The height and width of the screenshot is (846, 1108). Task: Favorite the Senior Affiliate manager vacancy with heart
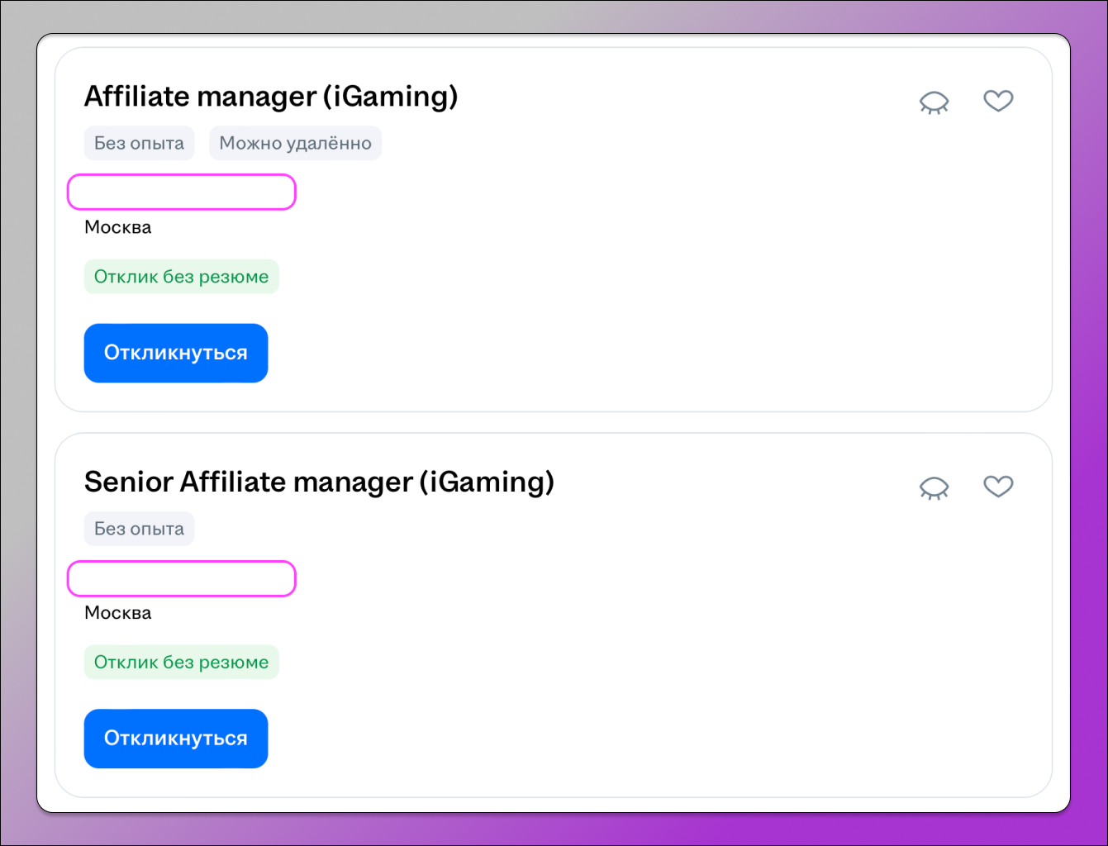998,487
